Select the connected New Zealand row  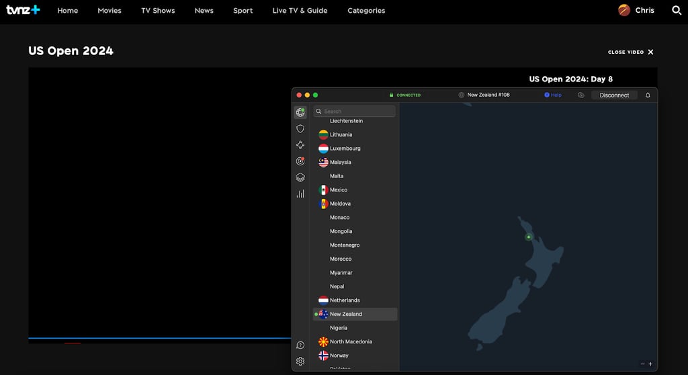click(x=355, y=314)
